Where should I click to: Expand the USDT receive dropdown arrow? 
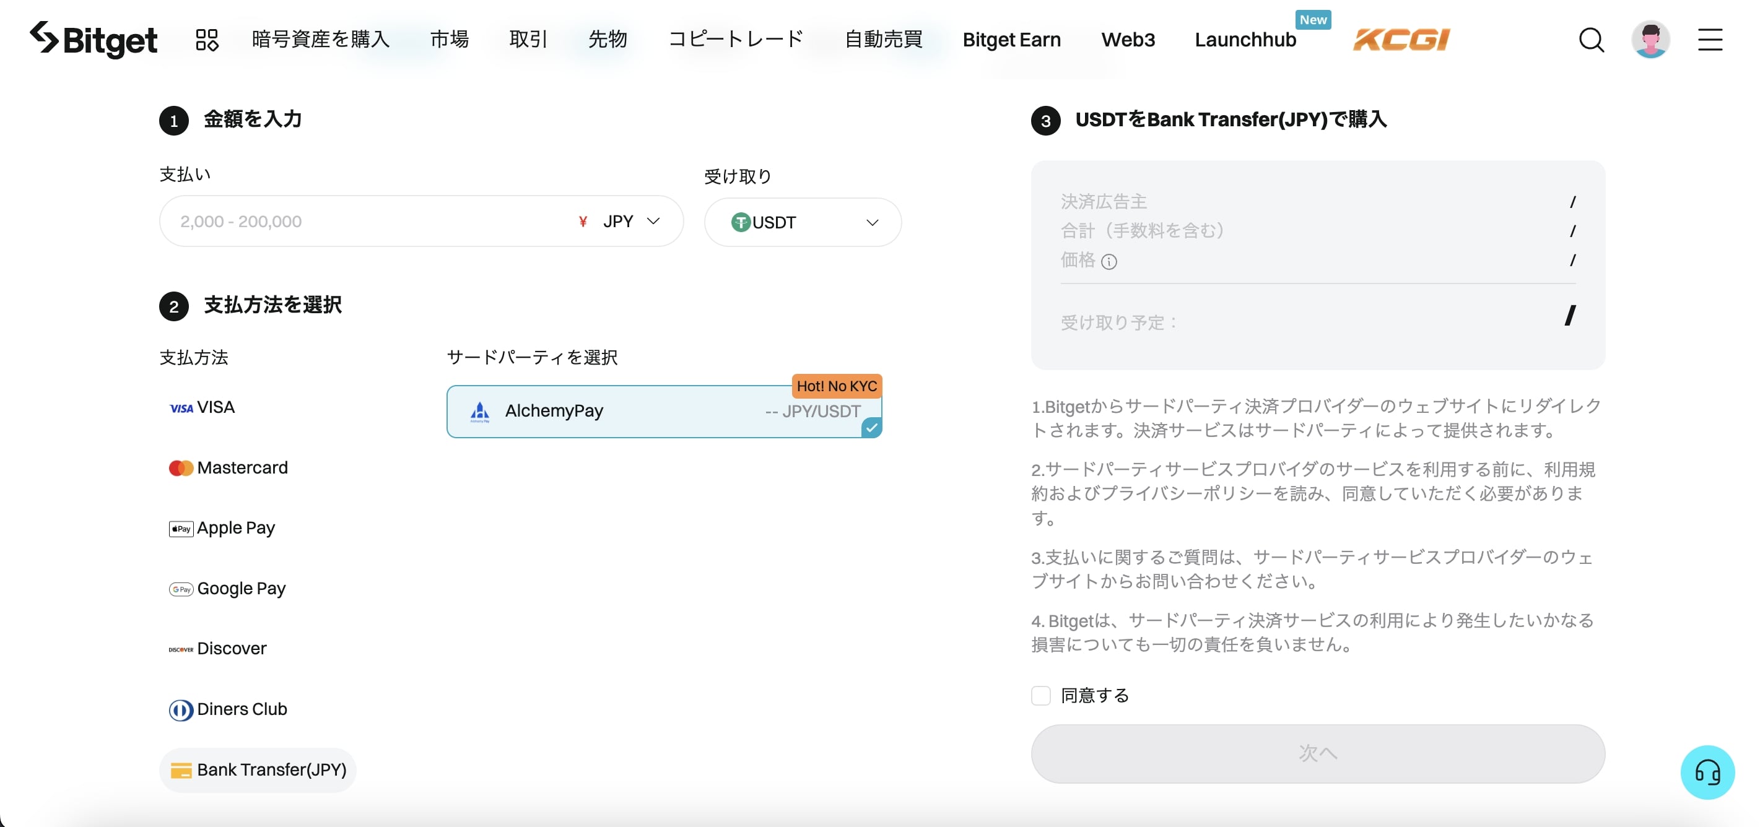click(x=872, y=223)
